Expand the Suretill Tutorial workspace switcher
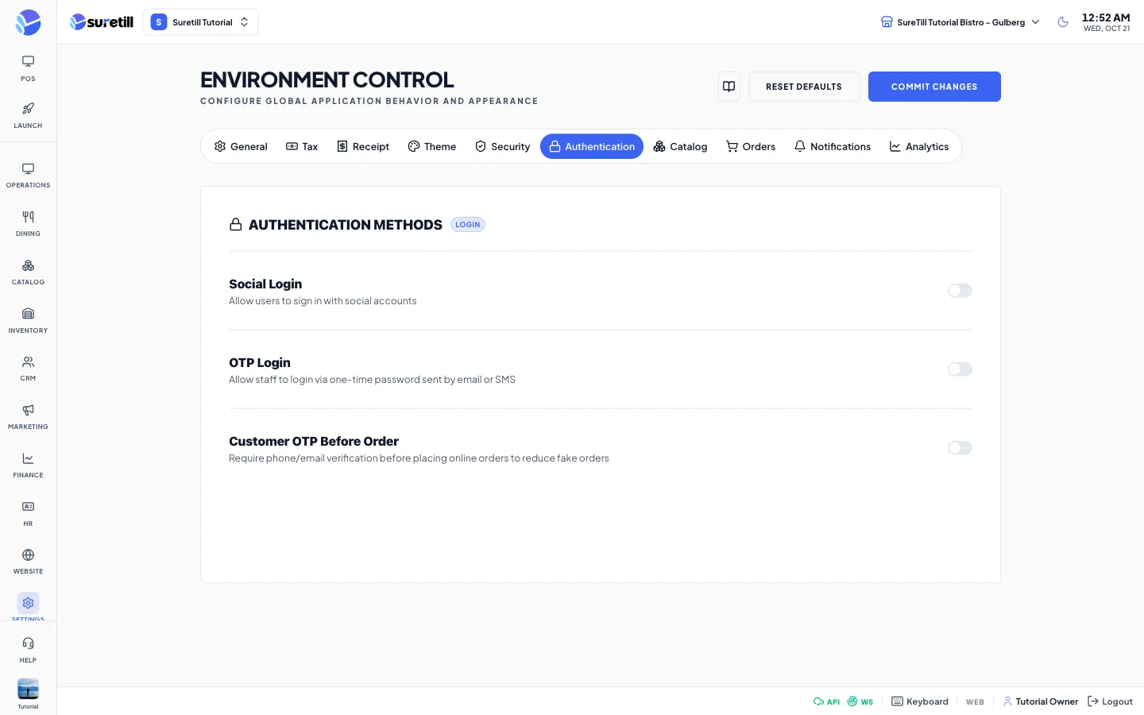The height and width of the screenshot is (715, 1144). tap(200, 22)
